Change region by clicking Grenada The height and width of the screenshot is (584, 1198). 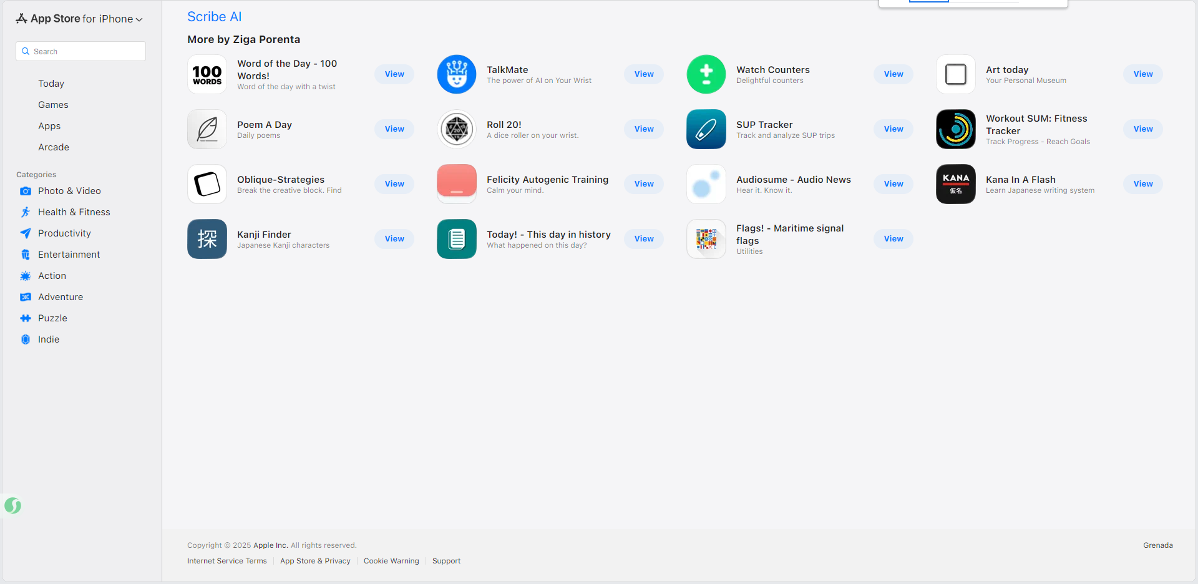pos(1157,545)
